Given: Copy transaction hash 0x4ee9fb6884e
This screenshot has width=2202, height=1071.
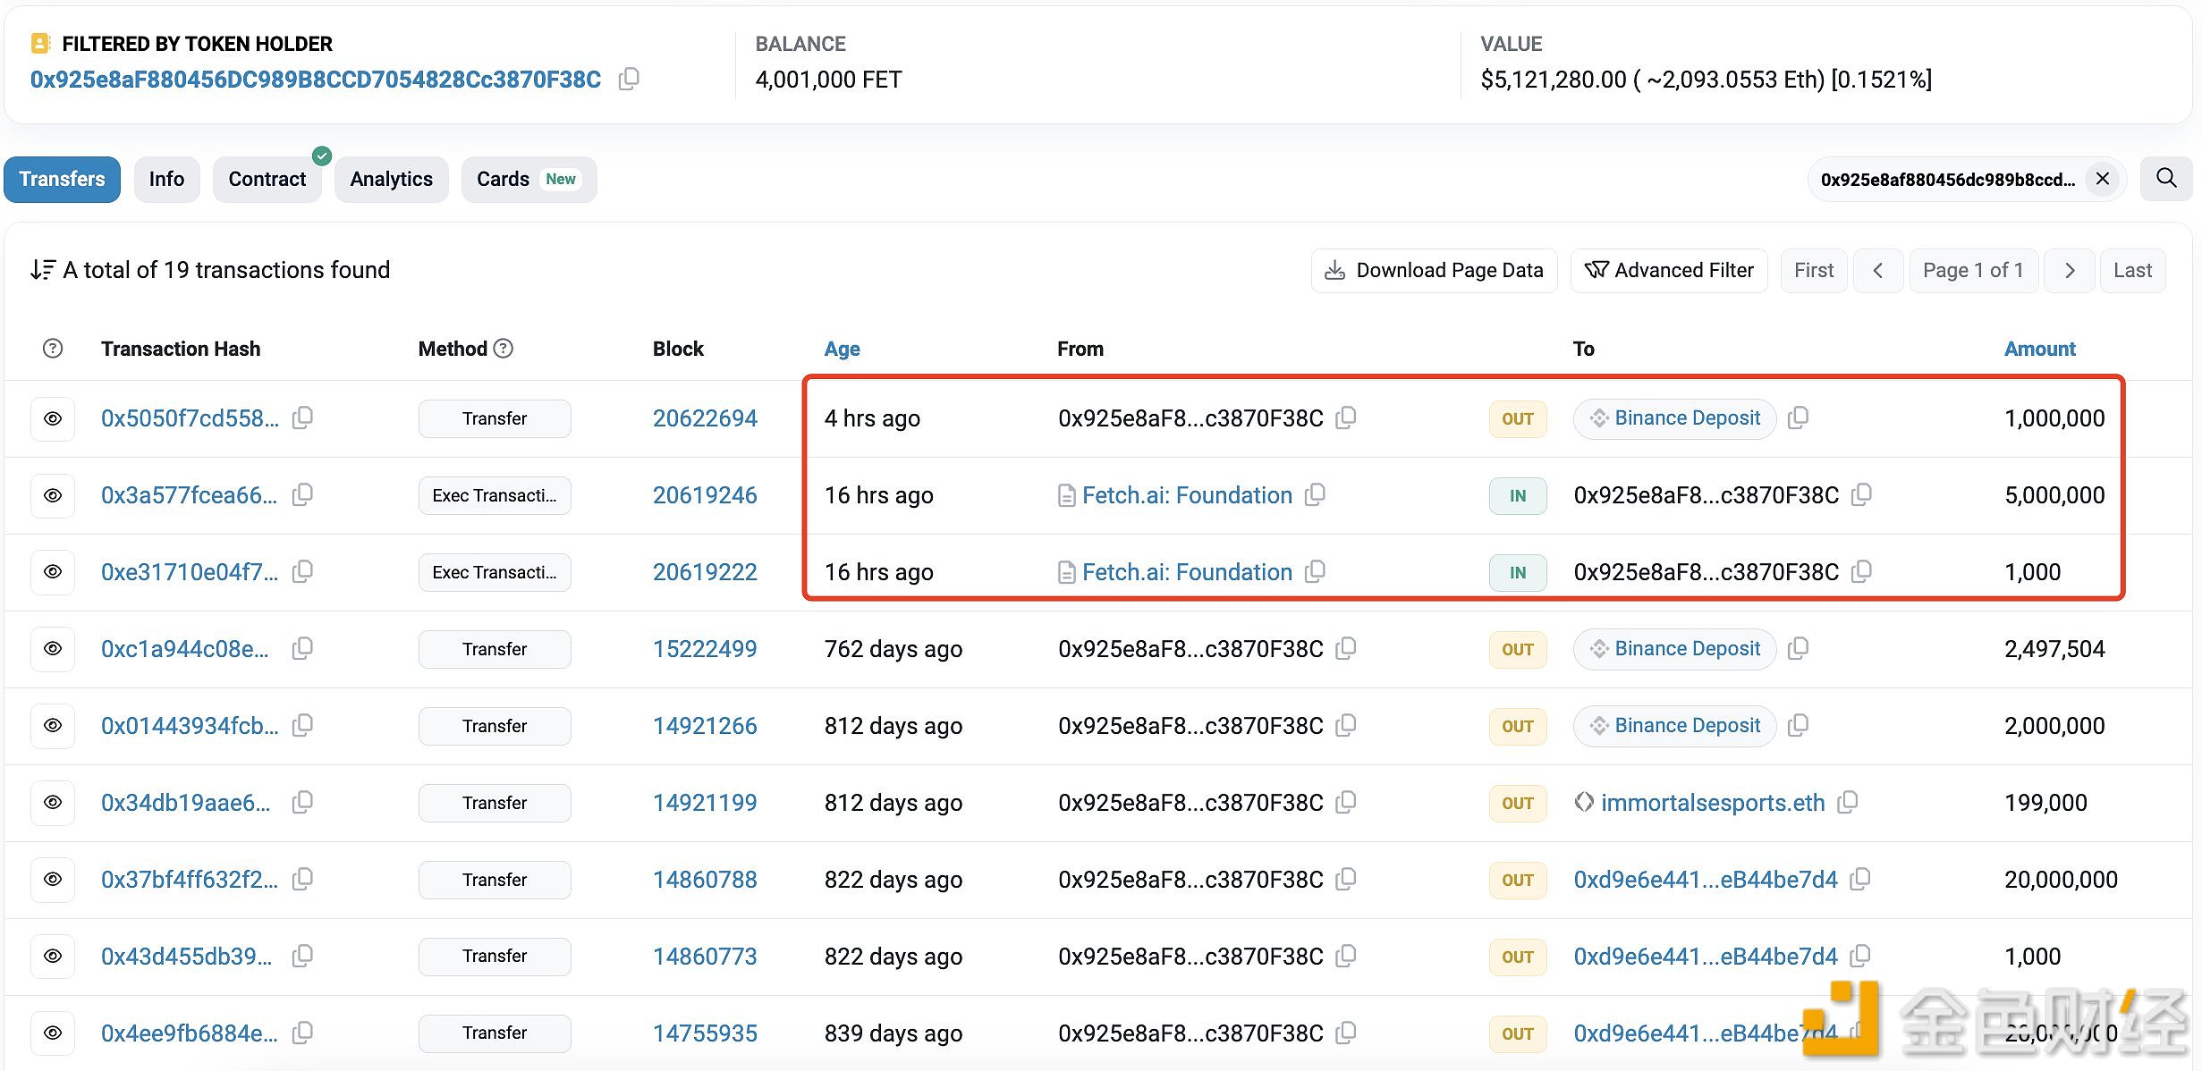Looking at the screenshot, I should [303, 1033].
